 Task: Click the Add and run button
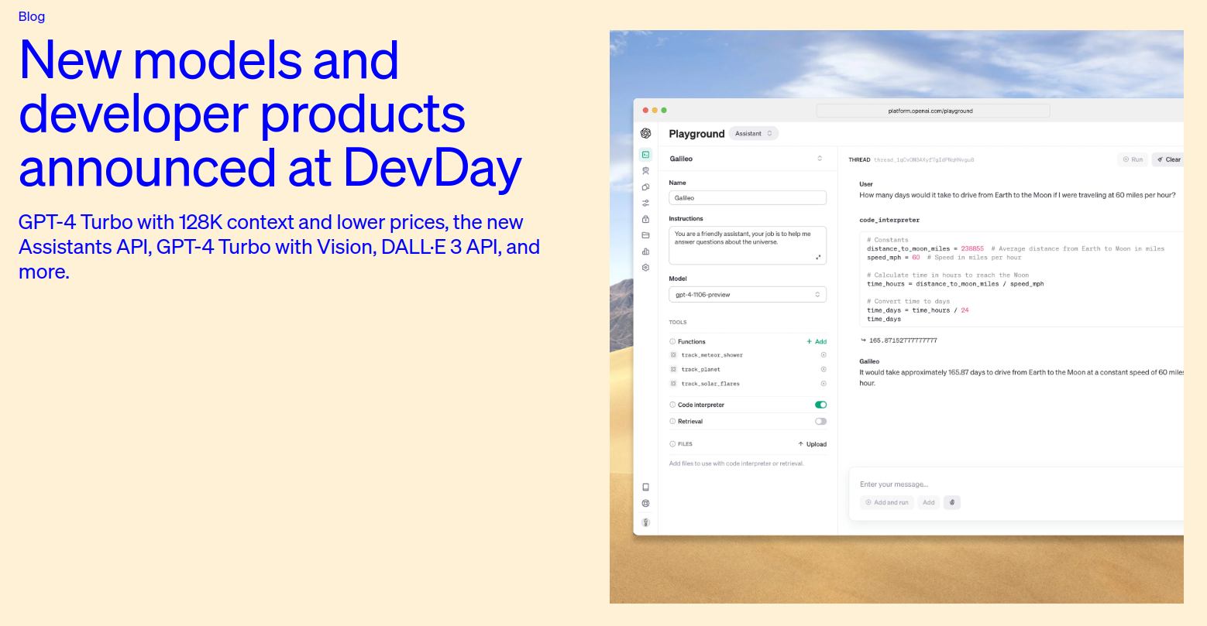click(x=887, y=502)
